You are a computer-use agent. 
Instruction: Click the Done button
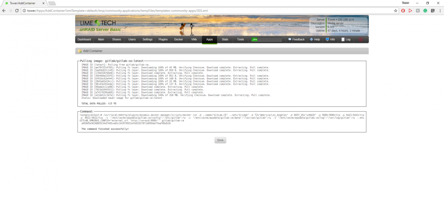pos(220,140)
